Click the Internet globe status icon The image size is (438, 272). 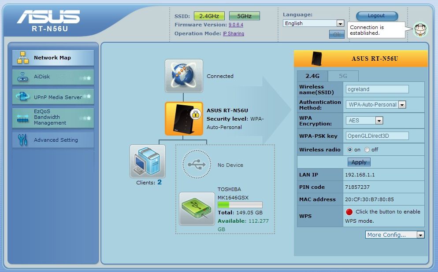point(184,76)
